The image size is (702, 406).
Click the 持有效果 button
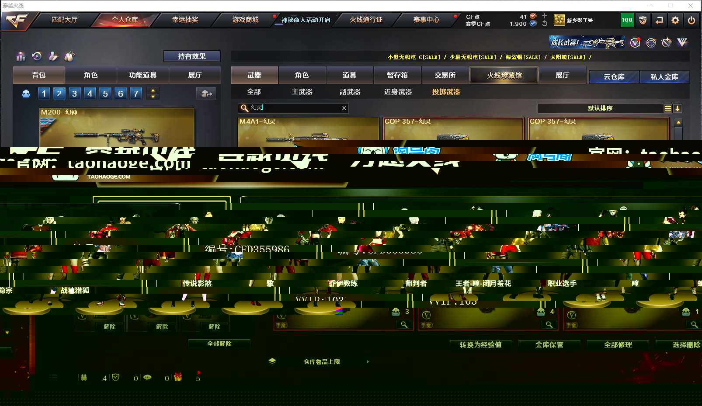(192, 56)
